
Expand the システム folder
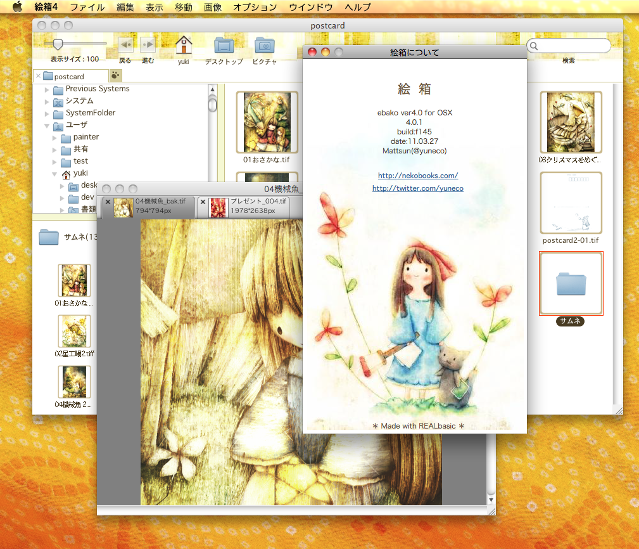pos(47,101)
